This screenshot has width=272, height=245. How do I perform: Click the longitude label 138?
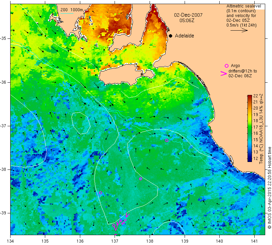150,241
